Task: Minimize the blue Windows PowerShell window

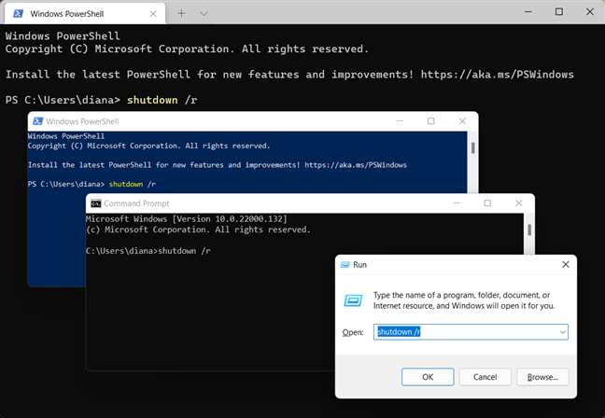Action: (401, 121)
